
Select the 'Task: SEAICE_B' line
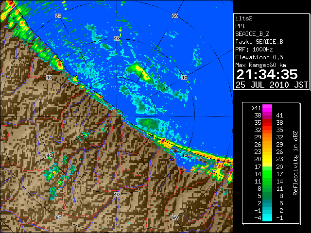259,42
